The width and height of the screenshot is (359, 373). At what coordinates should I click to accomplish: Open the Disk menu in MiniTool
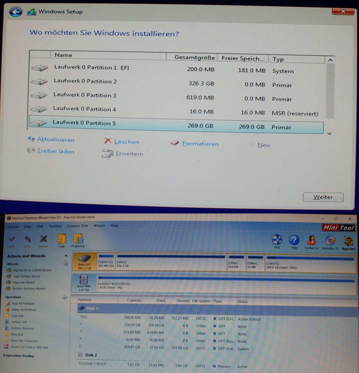tap(40, 226)
